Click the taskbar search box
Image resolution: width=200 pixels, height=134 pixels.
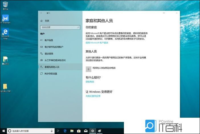coord(31,131)
